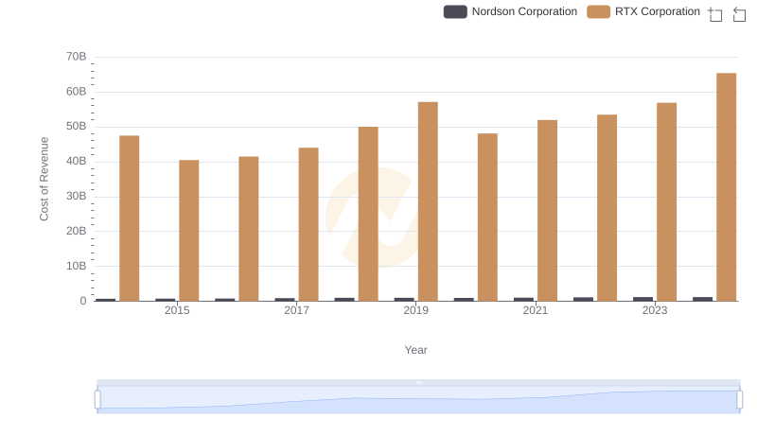The width and height of the screenshot is (757, 436).
Task: Grab the right handle of zoom slider
Action: (x=740, y=400)
